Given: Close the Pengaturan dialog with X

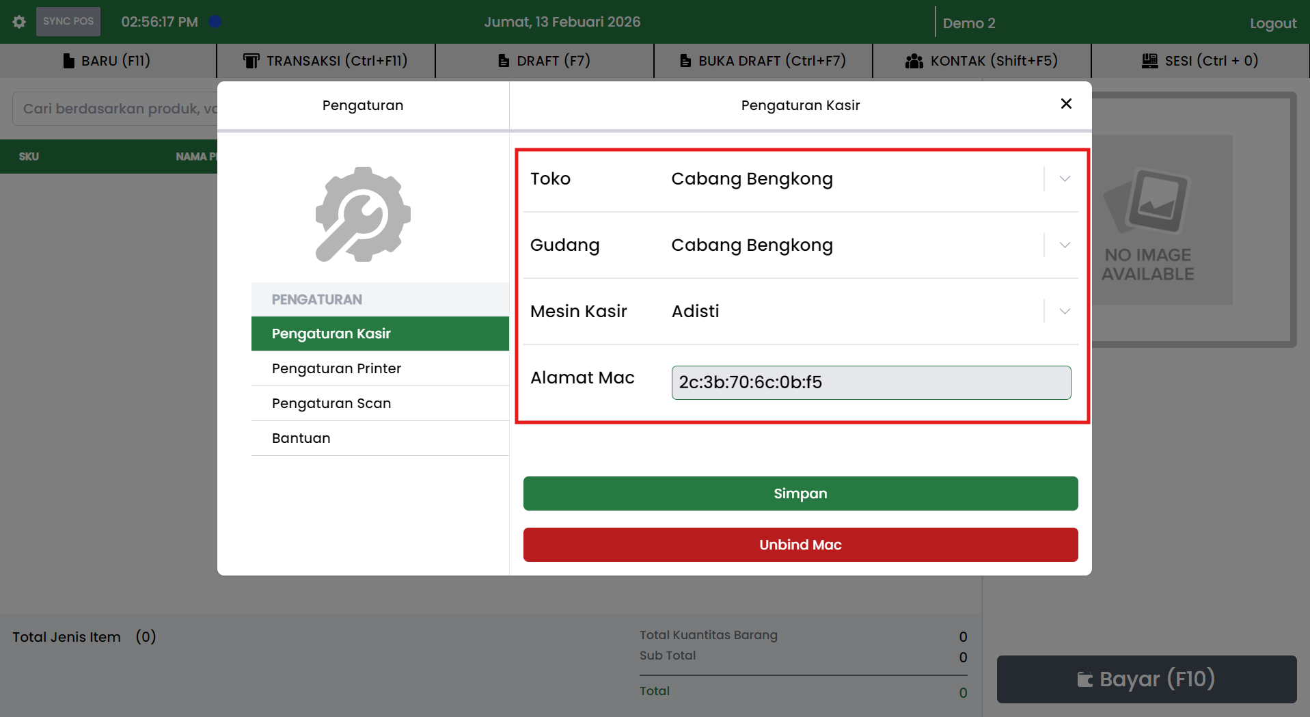Looking at the screenshot, I should (x=1066, y=104).
